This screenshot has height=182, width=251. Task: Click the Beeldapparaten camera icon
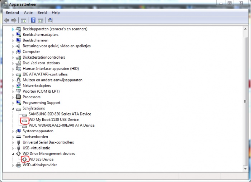pos(19,29)
